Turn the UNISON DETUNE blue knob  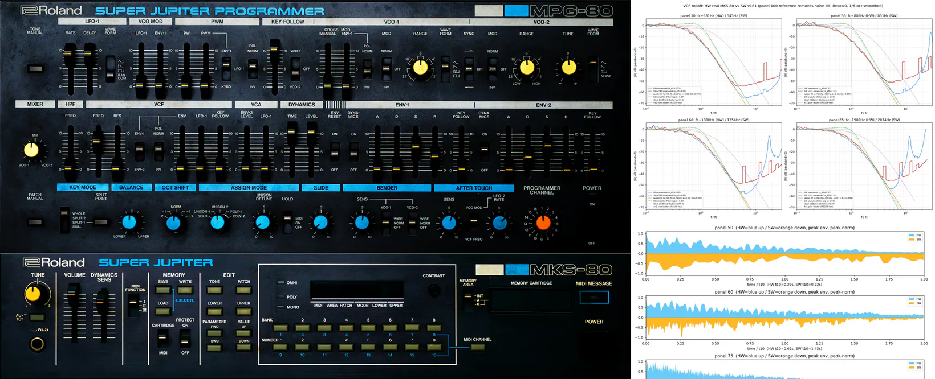(262, 223)
